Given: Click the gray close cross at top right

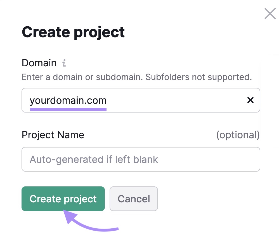Looking at the screenshot, I should (269, 13).
